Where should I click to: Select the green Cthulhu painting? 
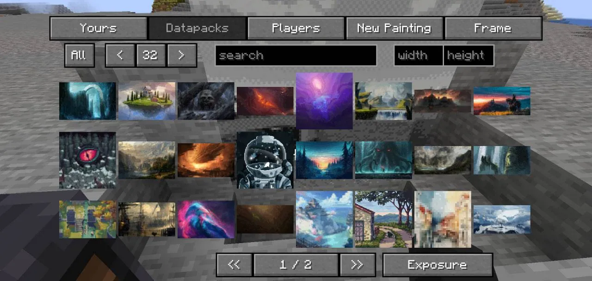[x=383, y=159]
